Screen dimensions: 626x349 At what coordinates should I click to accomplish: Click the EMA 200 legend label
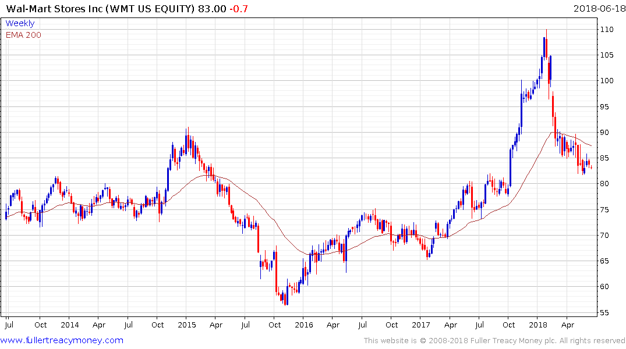[x=23, y=35]
